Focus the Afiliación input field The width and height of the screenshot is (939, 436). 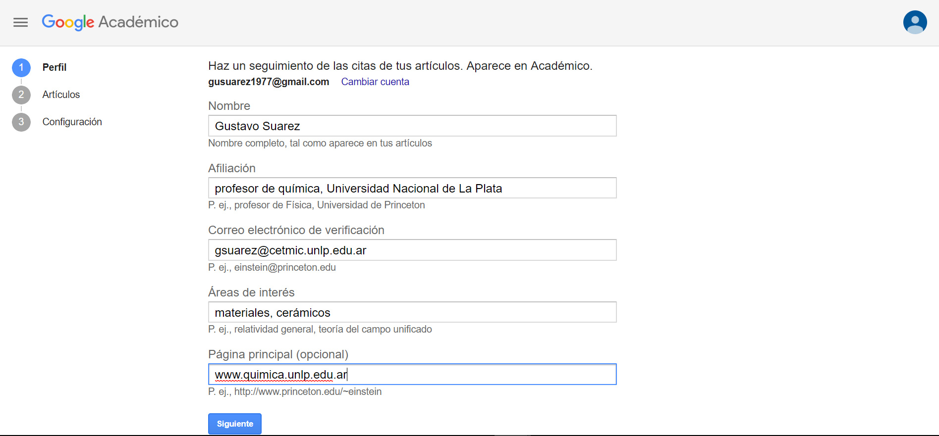[x=412, y=188]
